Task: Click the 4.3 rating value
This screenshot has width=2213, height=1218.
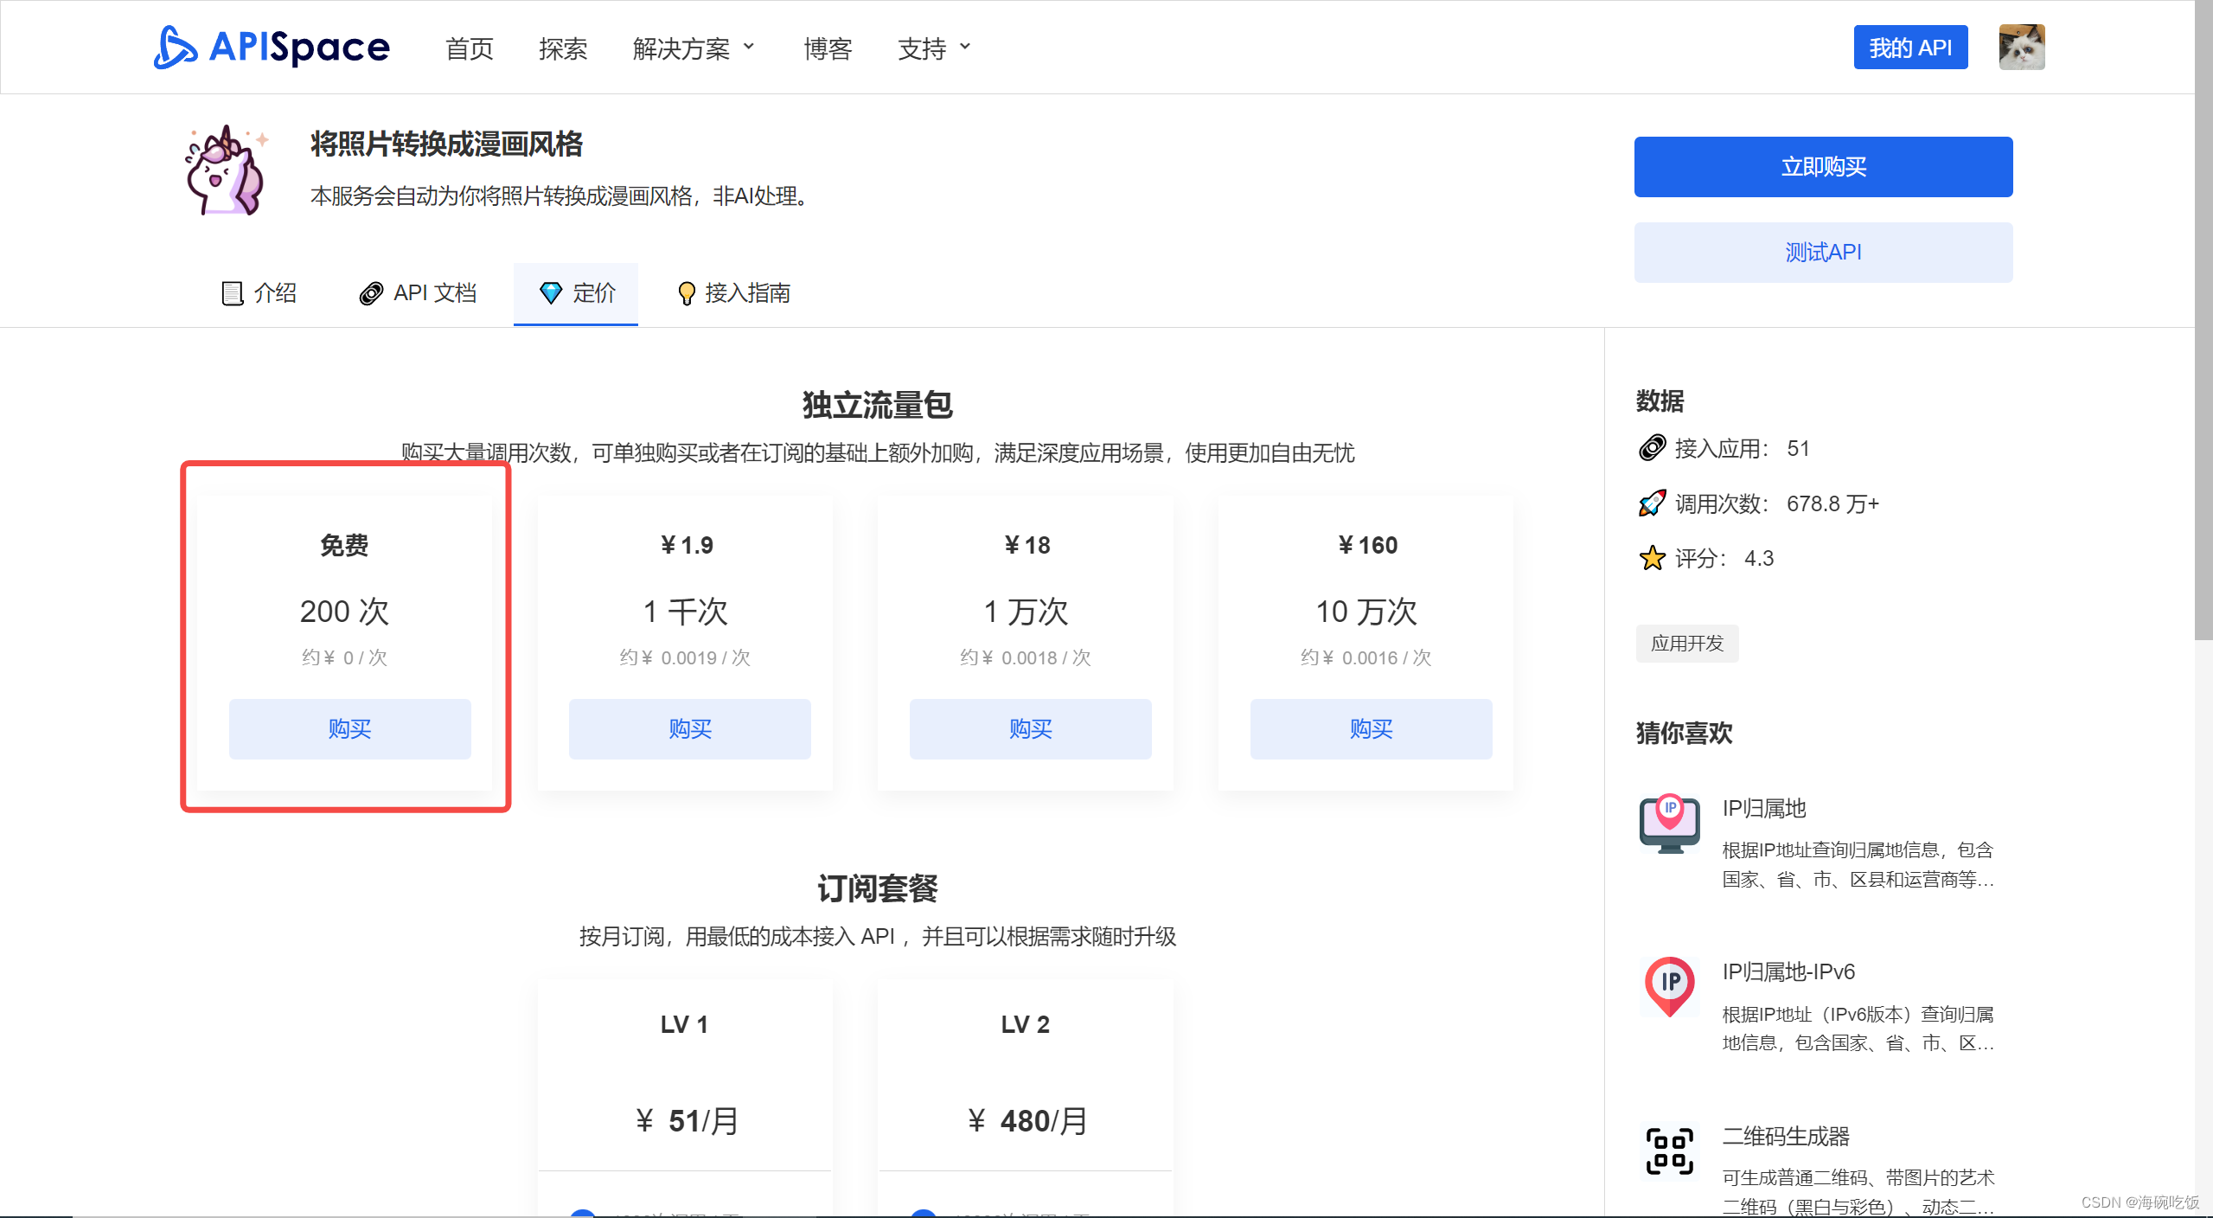Action: [1759, 558]
